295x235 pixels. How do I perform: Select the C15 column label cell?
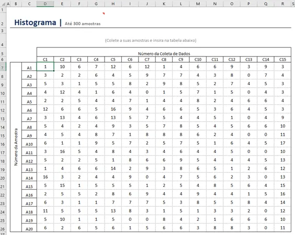click(x=282, y=60)
